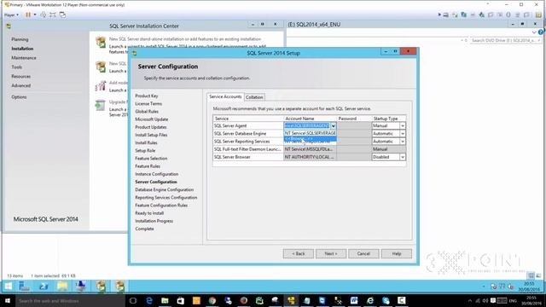
Task: Select NT Service\SQLSERVERAGE in the dropdown list
Action: [311, 133]
